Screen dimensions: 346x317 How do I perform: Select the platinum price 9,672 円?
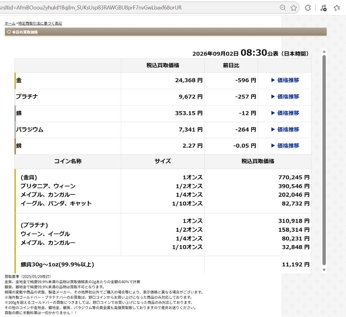pos(190,97)
